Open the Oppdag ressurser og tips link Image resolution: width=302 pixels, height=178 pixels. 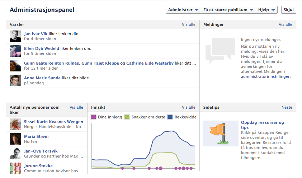[x=262, y=125]
